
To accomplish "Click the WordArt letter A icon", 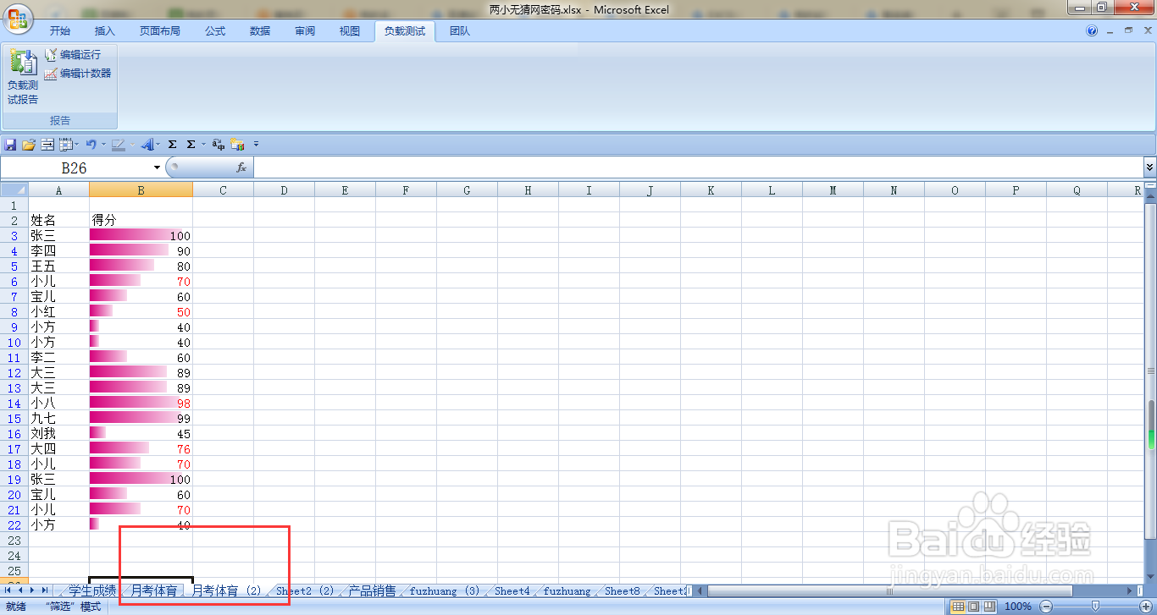I will click(x=147, y=145).
